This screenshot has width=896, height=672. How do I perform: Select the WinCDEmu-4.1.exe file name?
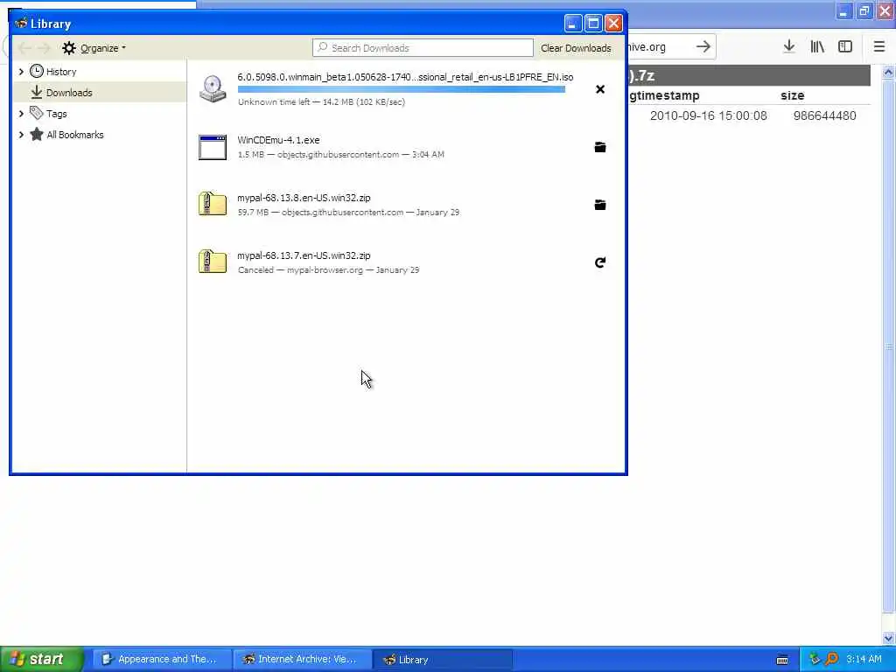tap(278, 139)
